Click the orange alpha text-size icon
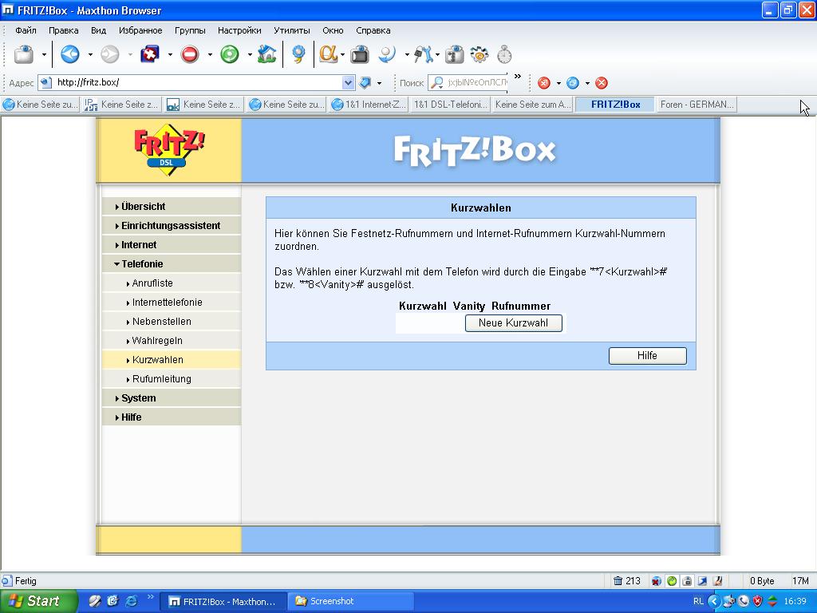 [x=327, y=54]
